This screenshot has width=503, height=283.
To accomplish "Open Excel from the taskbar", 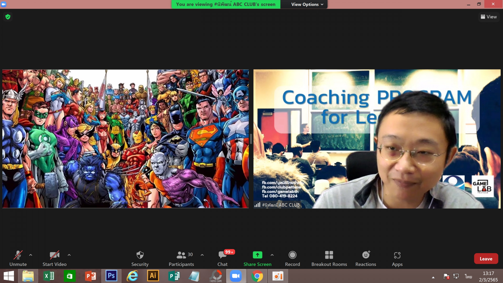I will 49,276.
